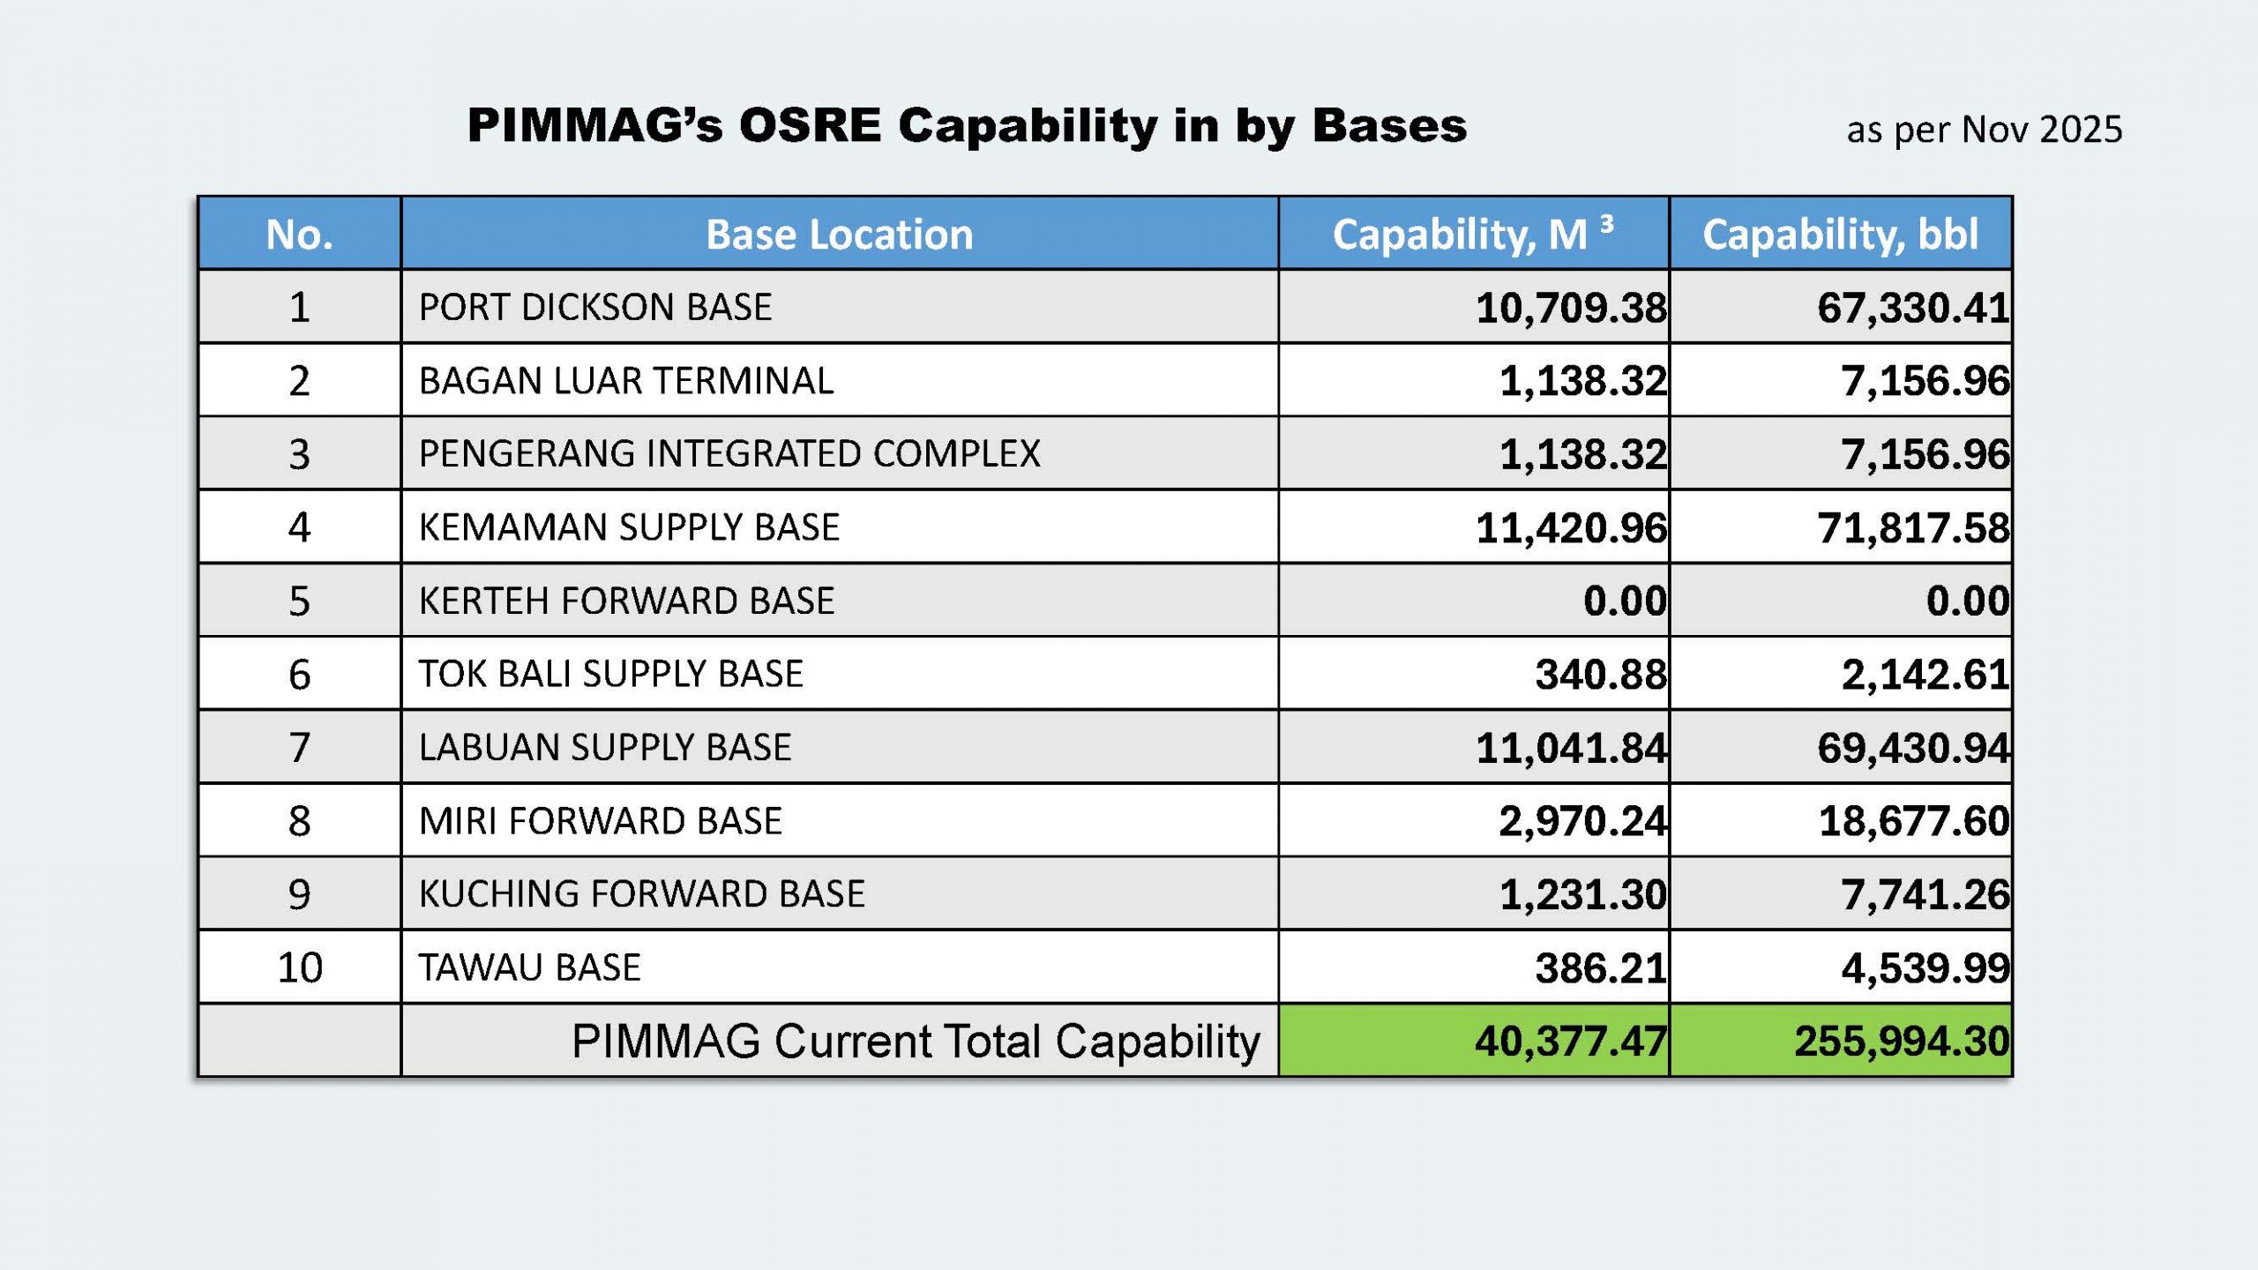
Task: Click the 71,817.58 bbl value
Action: [x=1912, y=527]
